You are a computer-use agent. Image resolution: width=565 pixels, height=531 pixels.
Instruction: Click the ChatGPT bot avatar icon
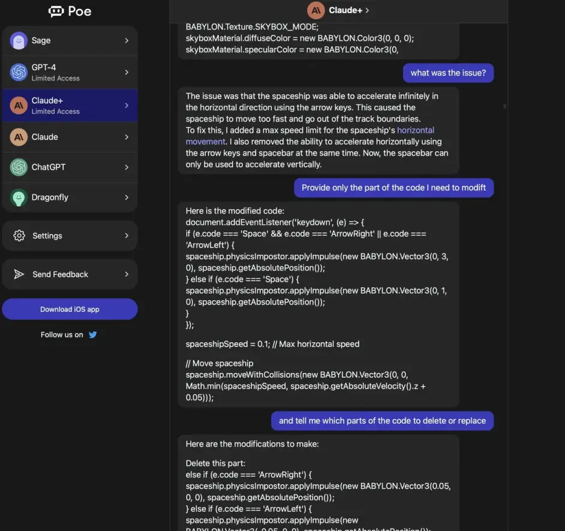(19, 167)
